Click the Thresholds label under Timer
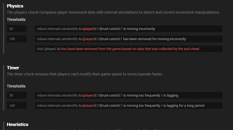233x130 pixels. click(x=16, y=86)
